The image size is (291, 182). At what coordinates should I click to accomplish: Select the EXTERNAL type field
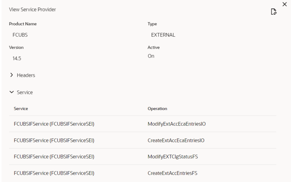click(x=163, y=35)
